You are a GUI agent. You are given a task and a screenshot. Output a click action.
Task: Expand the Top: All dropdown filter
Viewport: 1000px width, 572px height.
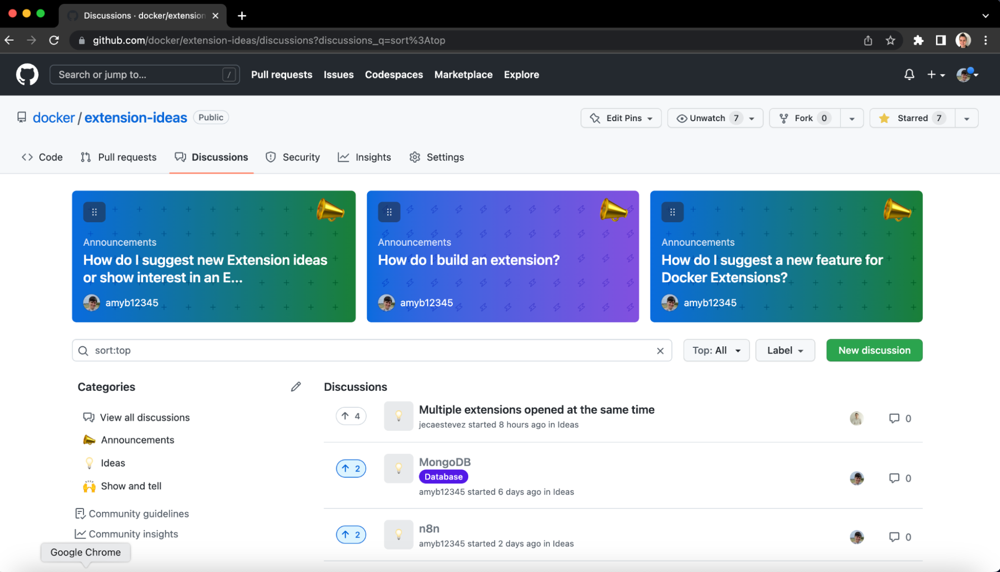click(x=716, y=350)
